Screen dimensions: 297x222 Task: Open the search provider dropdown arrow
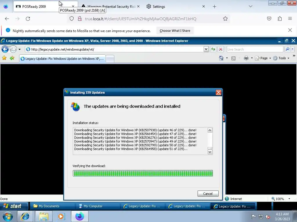(x=292, y=49)
